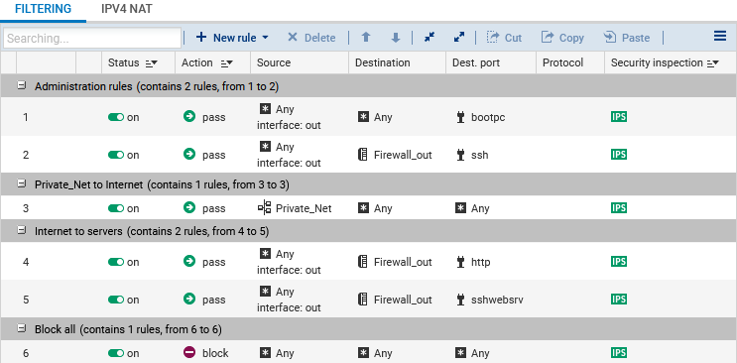Move rule down with the down arrow
The width and height of the screenshot is (737, 363).
click(396, 38)
